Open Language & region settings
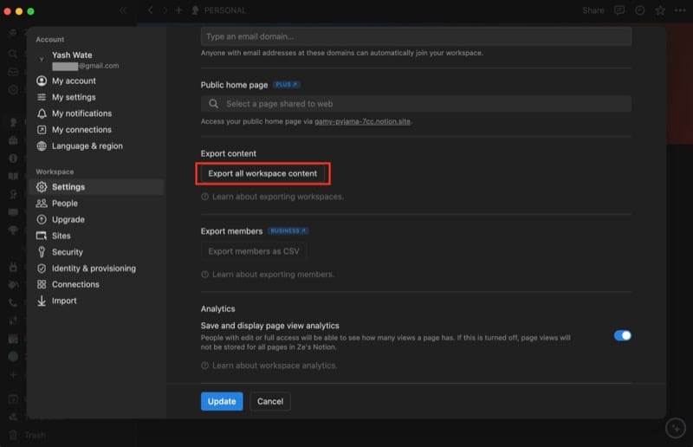This screenshot has height=447, width=693. (x=87, y=146)
